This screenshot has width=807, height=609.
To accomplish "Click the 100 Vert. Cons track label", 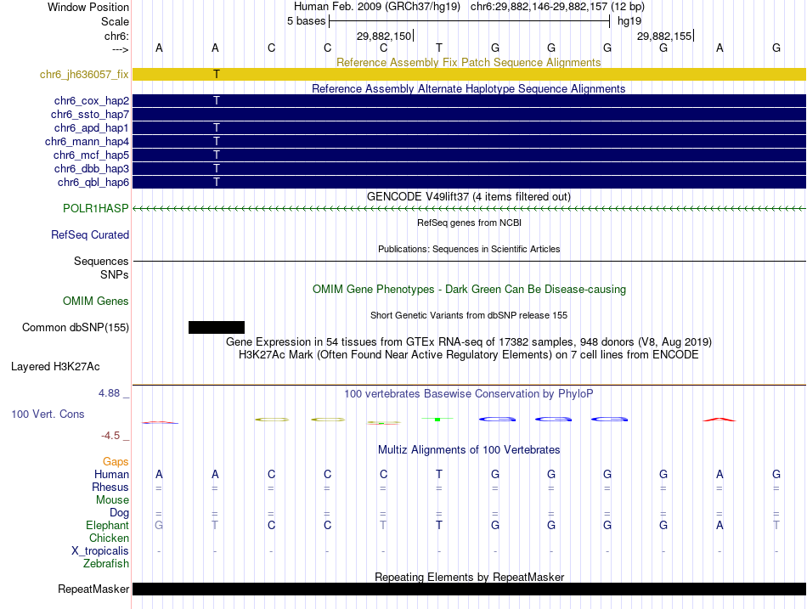I will [48, 414].
